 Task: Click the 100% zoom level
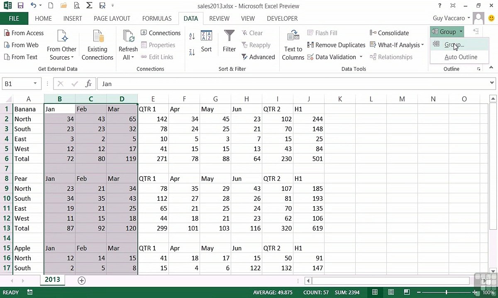[488, 292]
